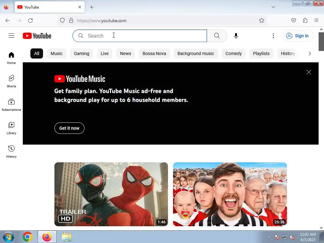Select the History filter chip
The width and height of the screenshot is (324, 243).
coord(288,53)
